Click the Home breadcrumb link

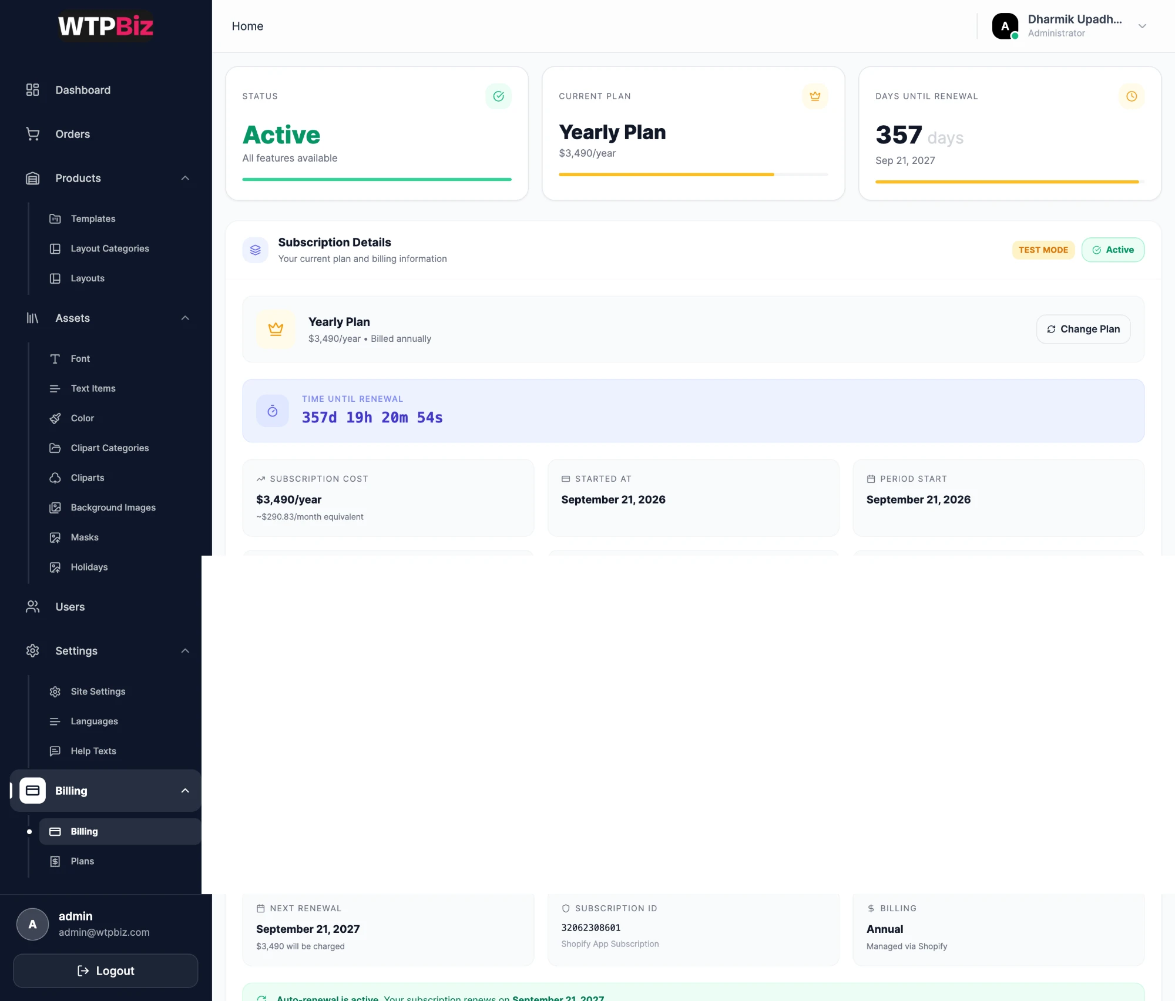[247, 26]
